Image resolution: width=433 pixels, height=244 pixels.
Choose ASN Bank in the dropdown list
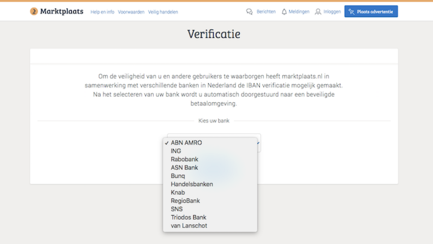click(210, 168)
